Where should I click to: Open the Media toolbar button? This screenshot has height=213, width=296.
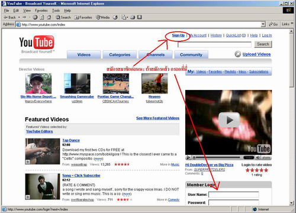tap(102, 17)
